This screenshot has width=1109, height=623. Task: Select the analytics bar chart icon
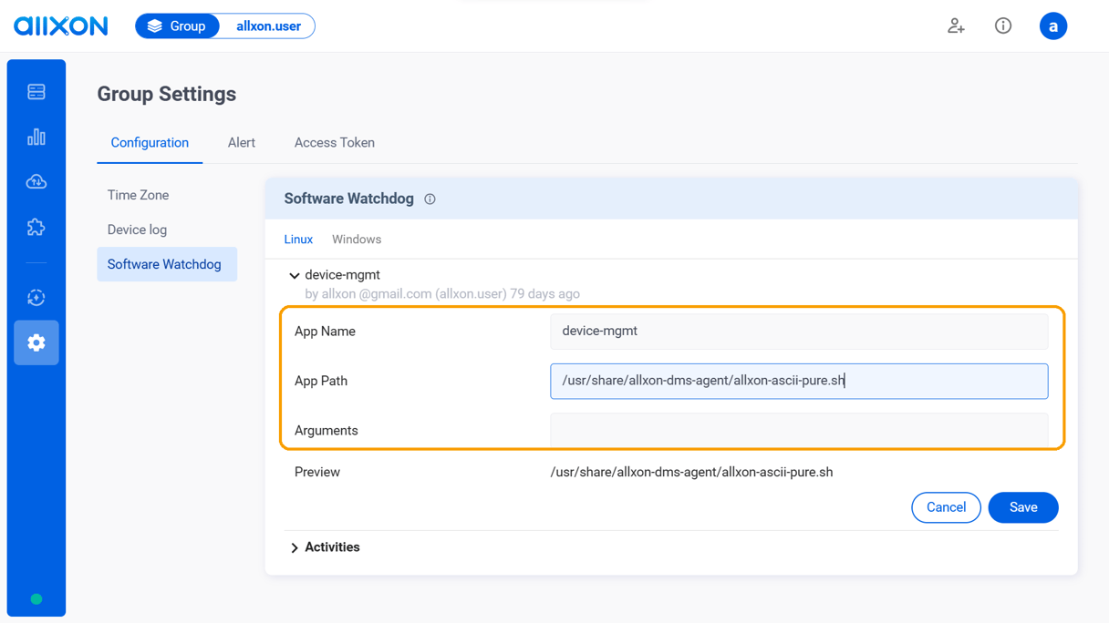tap(36, 136)
